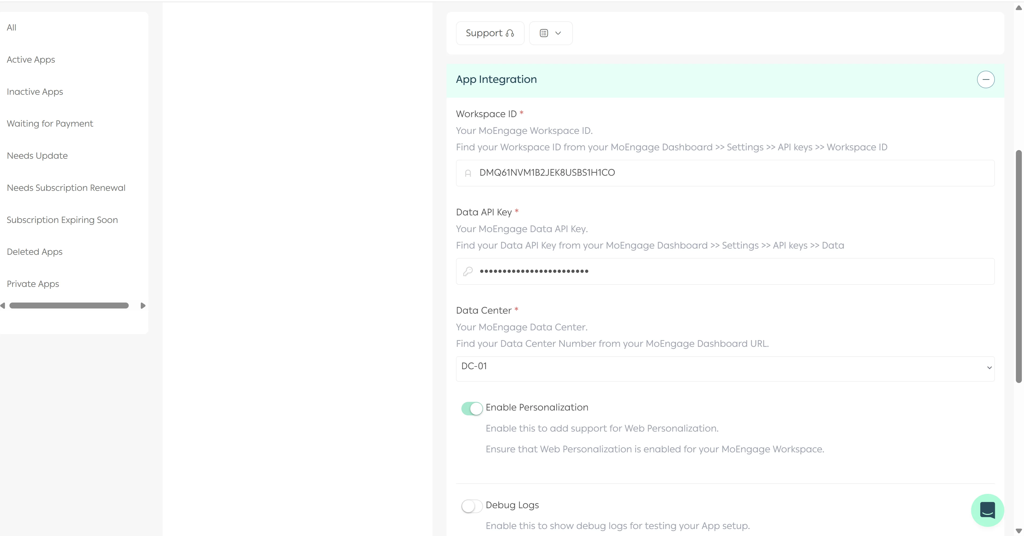Screen dimensions: 1024x536
Task: Disable the Enable Personalization toggle
Action: (x=472, y=408)
